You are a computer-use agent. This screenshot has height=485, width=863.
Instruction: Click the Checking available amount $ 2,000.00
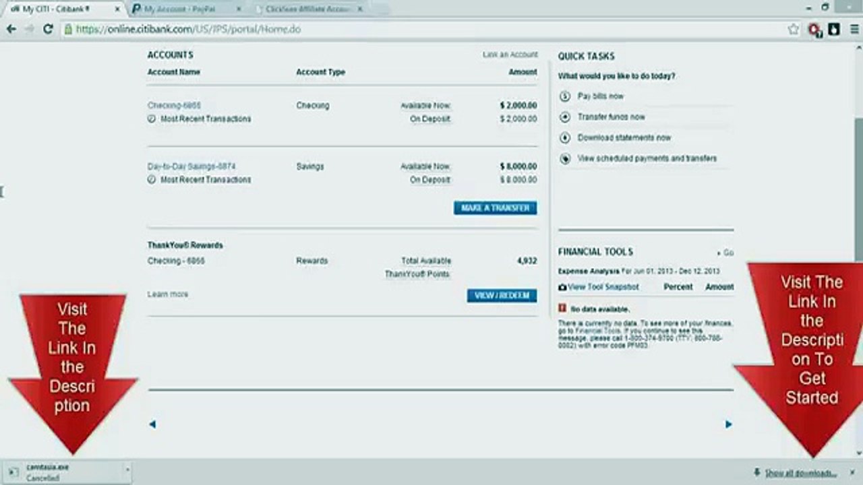click(x=518, y=106)
